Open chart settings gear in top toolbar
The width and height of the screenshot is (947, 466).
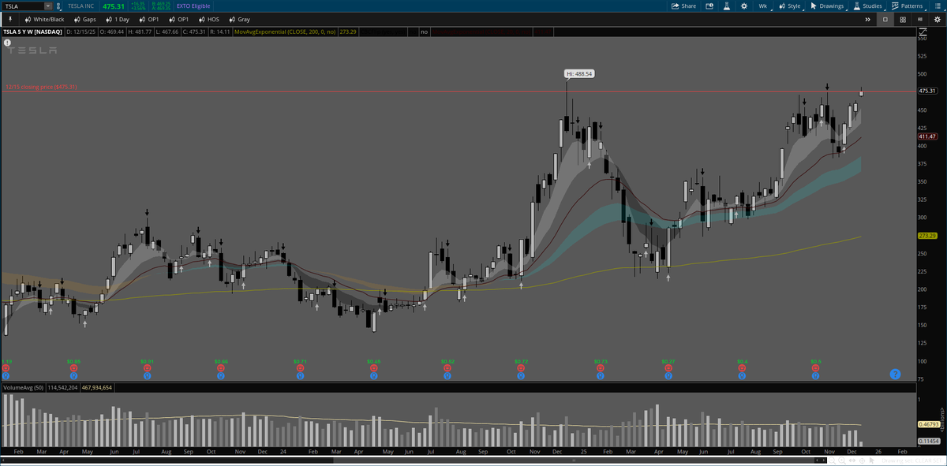744,6
